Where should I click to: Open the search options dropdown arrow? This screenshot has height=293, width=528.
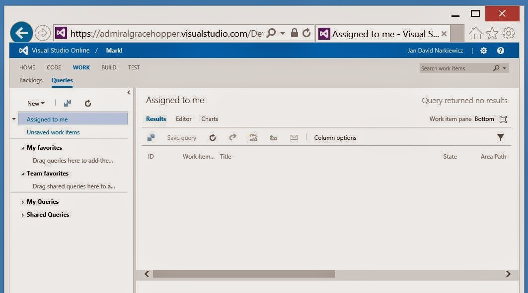(505, 68)
